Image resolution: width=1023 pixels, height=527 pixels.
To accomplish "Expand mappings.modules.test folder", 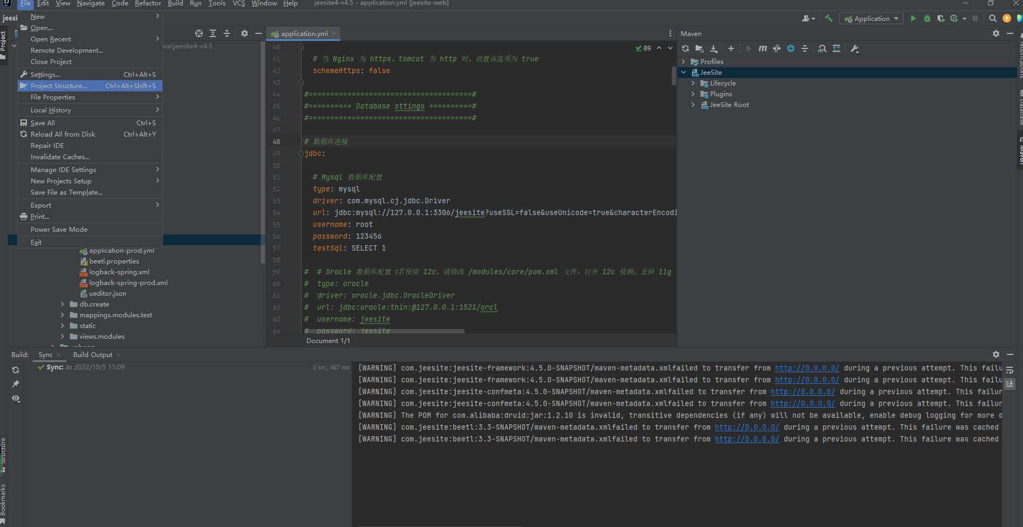I will [62, 315].
